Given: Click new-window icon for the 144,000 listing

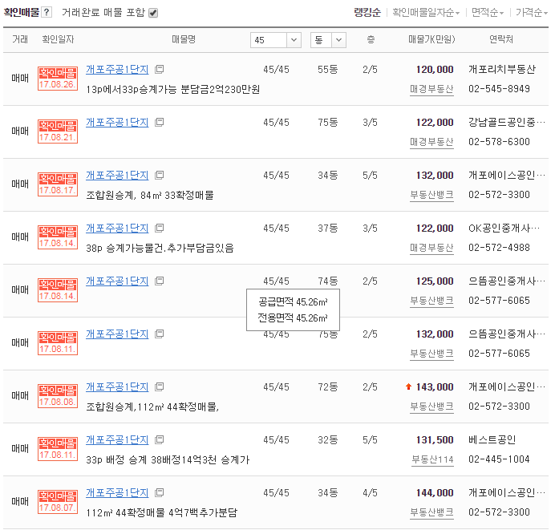Looking at the screenshot, I should [160, 492].
